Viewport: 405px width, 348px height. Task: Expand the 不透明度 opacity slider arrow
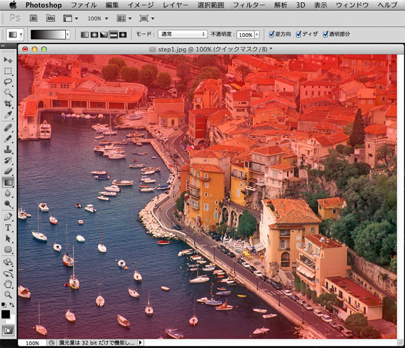pos(257,35)
